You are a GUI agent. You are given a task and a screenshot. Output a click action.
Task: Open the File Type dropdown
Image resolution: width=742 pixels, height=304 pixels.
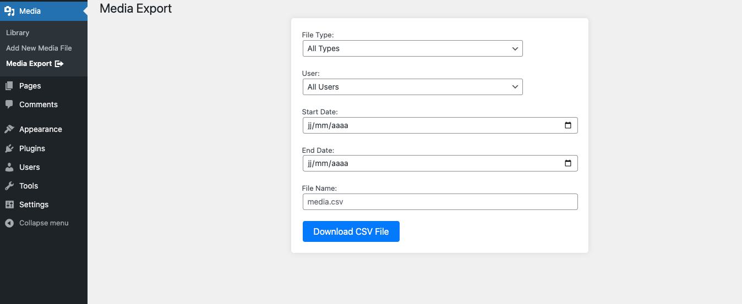(x=412, y=48)
